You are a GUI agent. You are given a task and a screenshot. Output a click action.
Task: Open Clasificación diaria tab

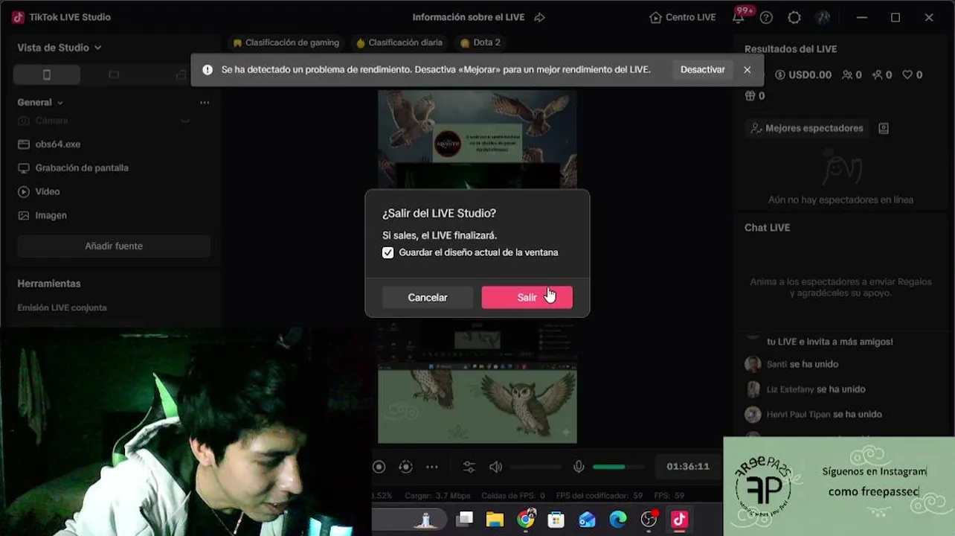pos(399,42)
